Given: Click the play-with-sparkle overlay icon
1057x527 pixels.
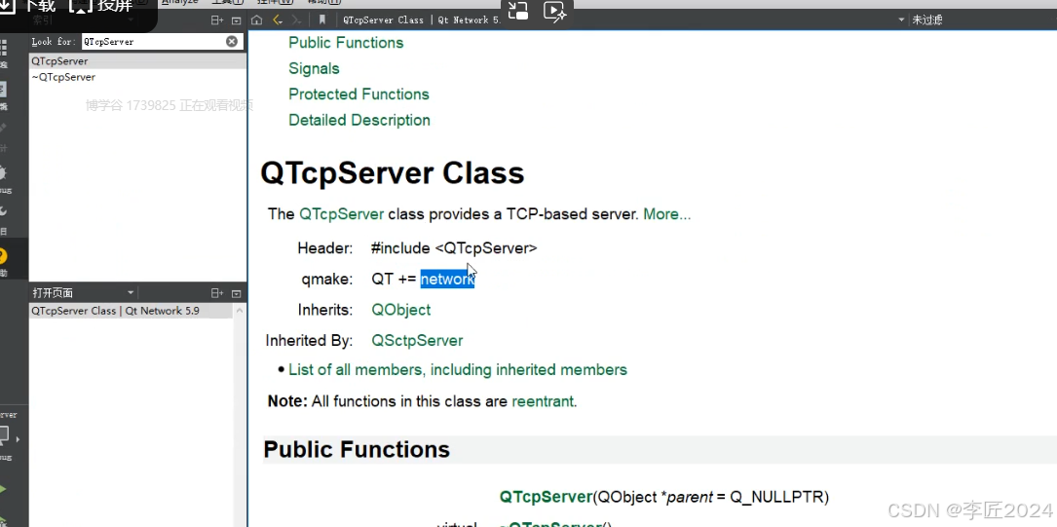Looking at the screenshot, I should click(554, 10).
